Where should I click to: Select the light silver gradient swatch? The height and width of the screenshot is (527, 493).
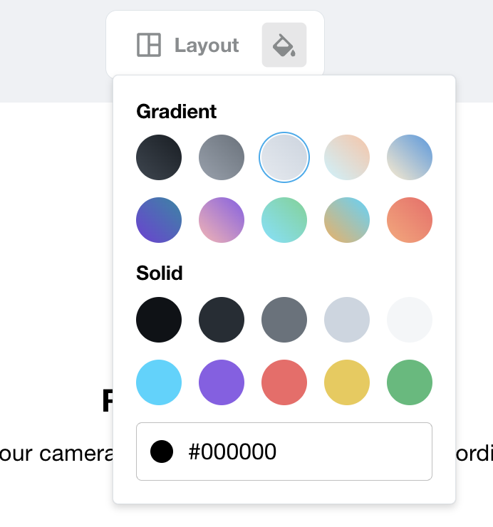tap(284, 157)
